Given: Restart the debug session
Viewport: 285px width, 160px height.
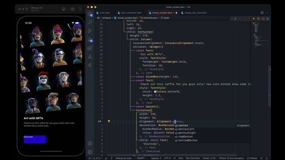Looking at the screenshot, I should point(258,19).
